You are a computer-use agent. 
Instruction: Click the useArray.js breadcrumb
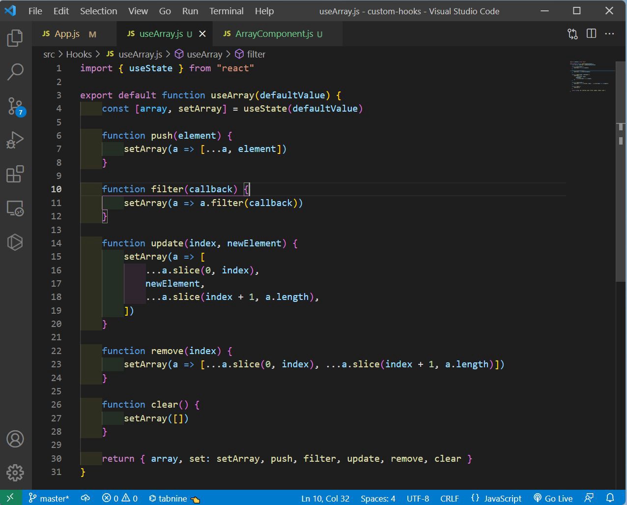(x=134, y=54)
